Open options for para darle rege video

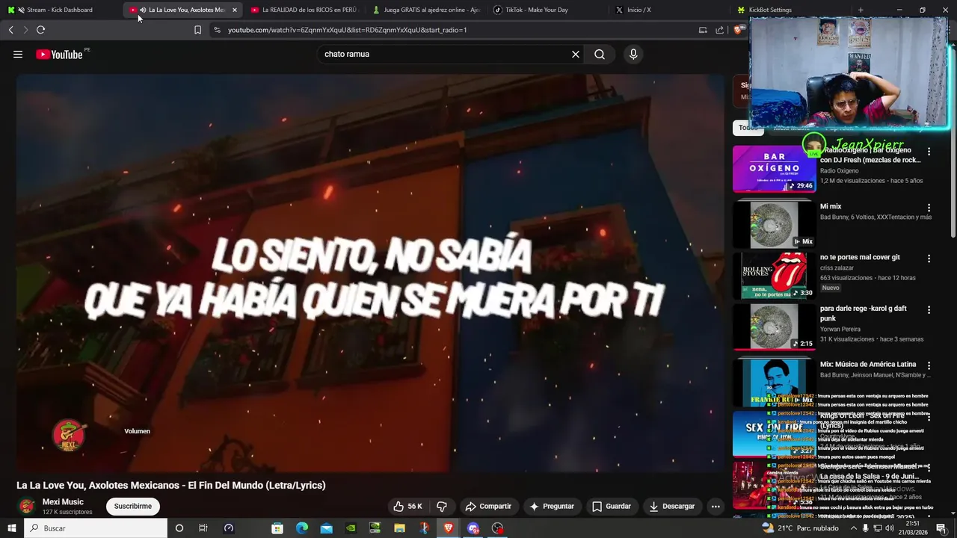(929, 309)
